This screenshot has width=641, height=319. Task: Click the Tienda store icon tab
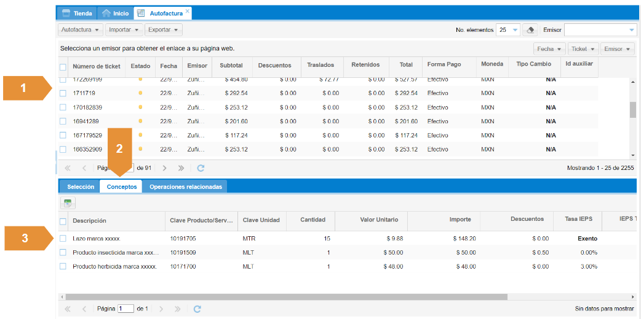point(78,13)
